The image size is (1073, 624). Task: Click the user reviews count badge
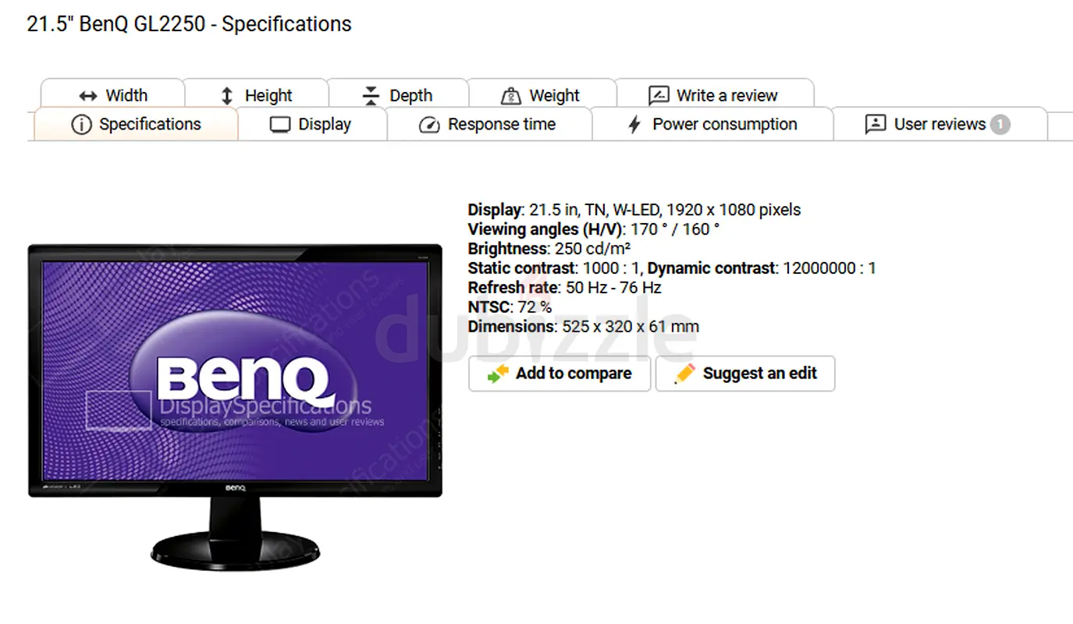(x=1000, y=124)
